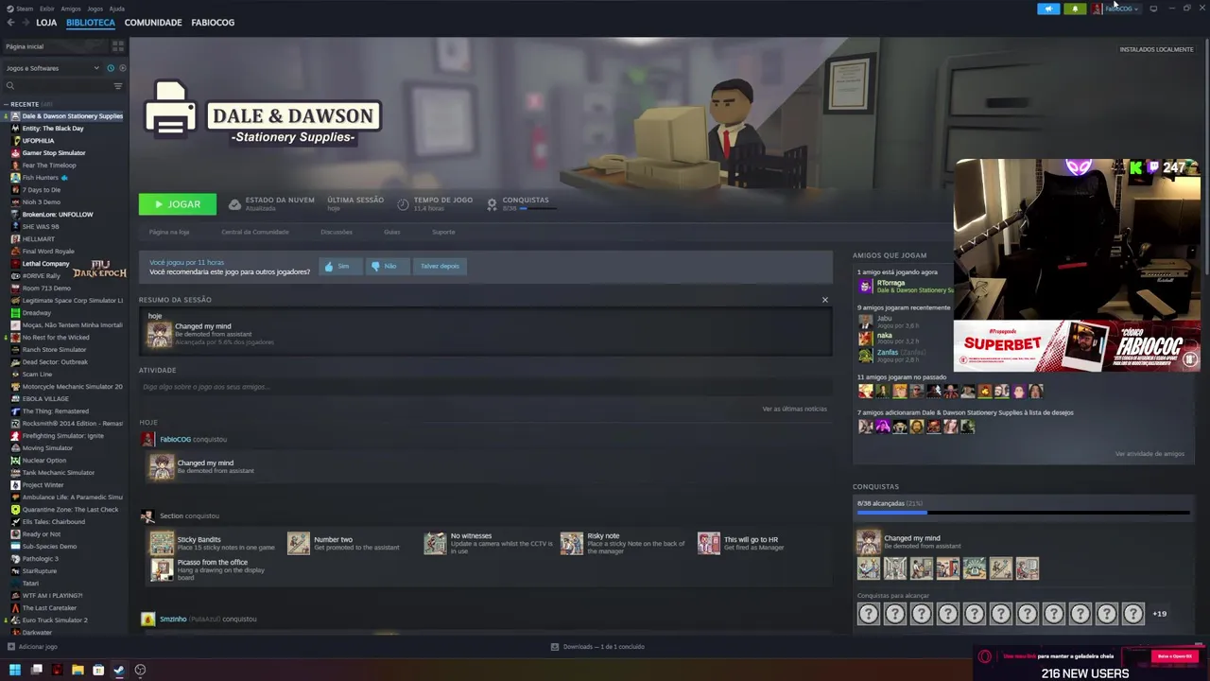Open the Windows Start button
Screen dimensions: 1210x681
click(14, 670)
